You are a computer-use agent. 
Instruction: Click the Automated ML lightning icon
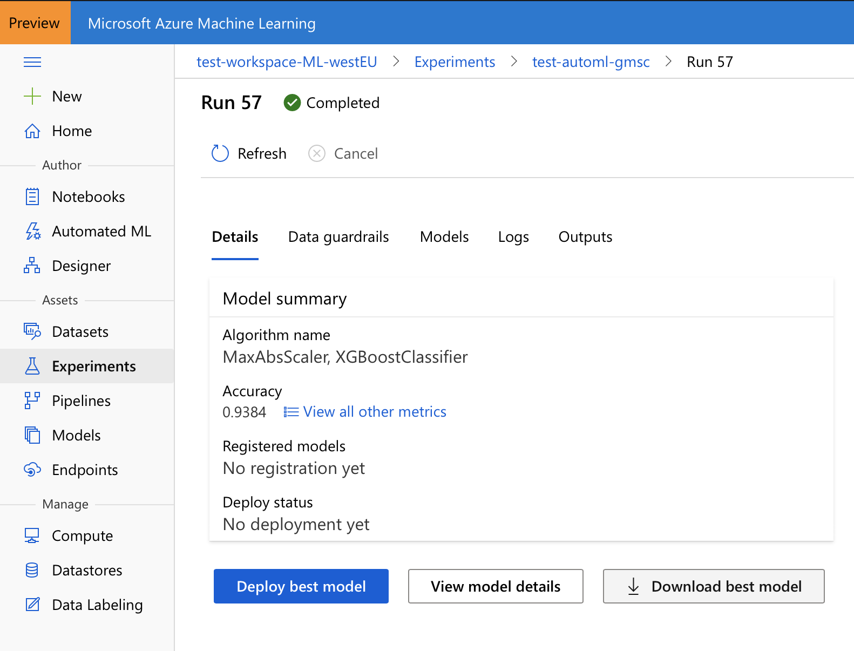[x=32, y=231]
